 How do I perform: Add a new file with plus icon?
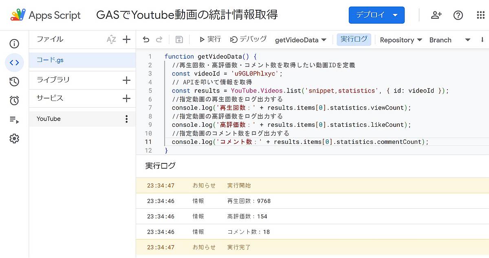point(126,40)
